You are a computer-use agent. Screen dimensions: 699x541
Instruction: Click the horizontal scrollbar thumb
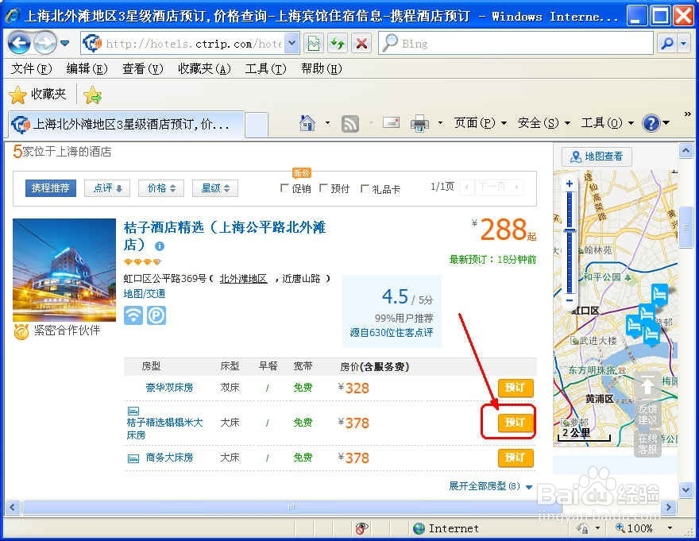click(x=292, y=507)
